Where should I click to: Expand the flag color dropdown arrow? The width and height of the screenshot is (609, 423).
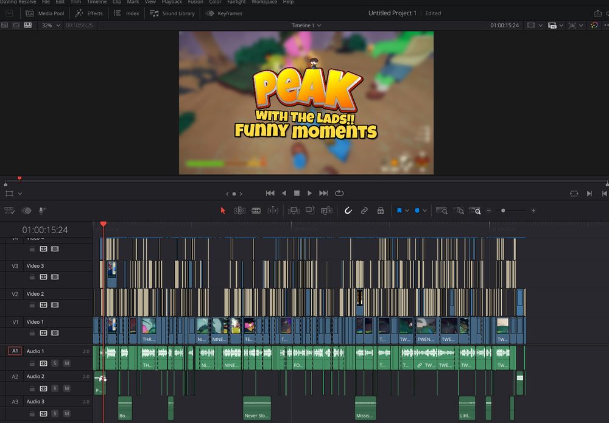click(x=407, y=211)
